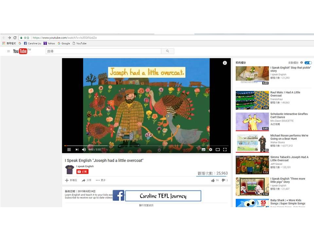Go forward in browser history

(9, 37)
